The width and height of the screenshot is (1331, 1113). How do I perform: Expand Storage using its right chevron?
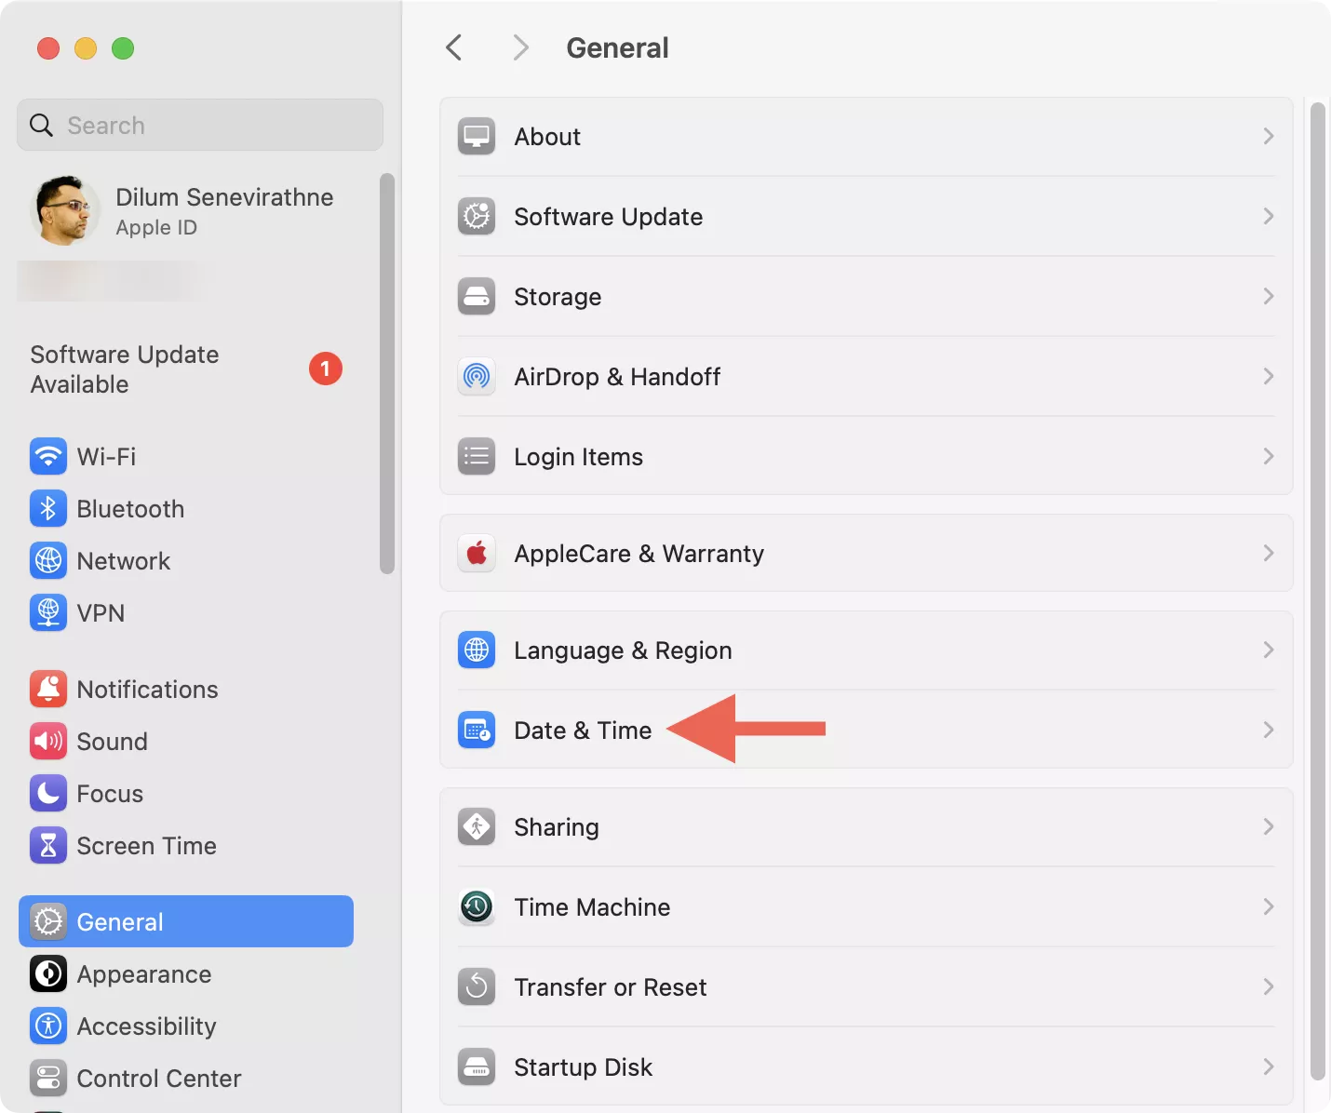(1268, 297)
